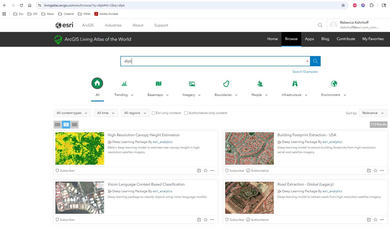Enable Esri-only content checkbox
The width and height of the screenshot is (390, 227).
tap(153, 113)
